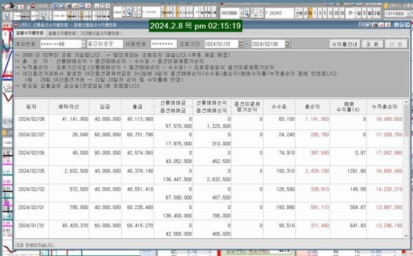Click the 수익률안내 info button
The image size is (413, 256).
coord(345,44)
